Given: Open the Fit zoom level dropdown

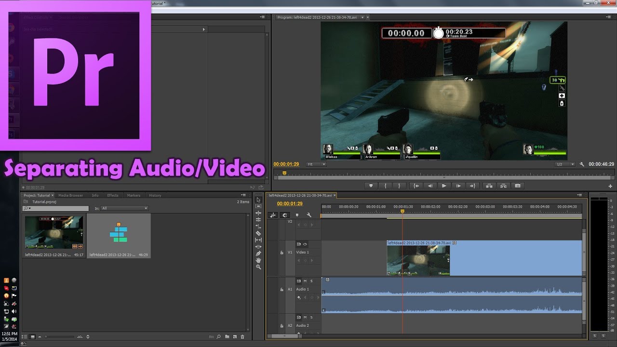Looking at the screenshot, I should [317, 164].
